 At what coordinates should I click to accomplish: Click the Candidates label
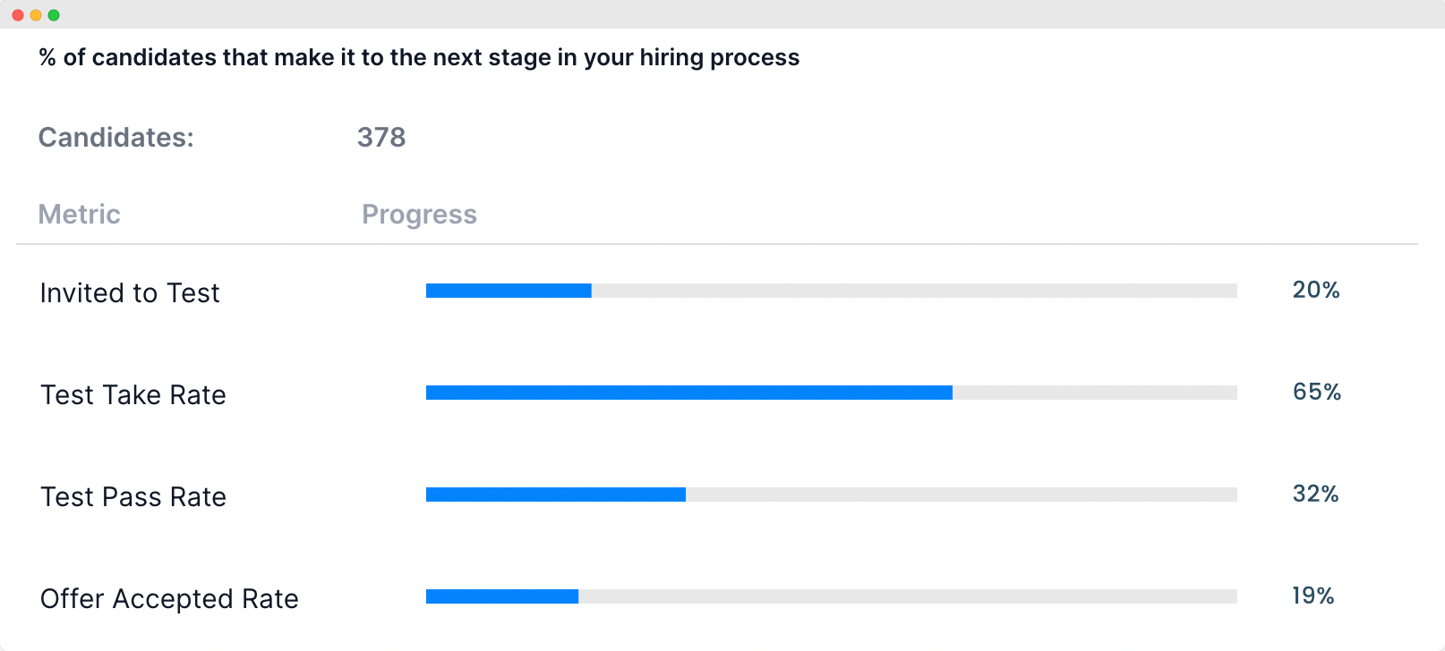(x=115, y=137)
